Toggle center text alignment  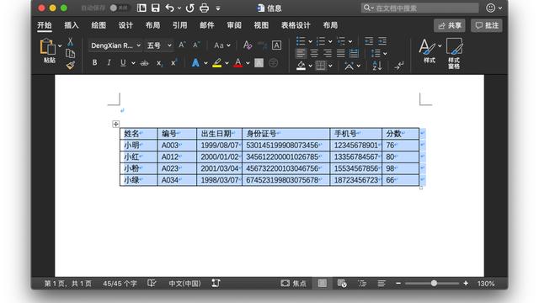click(314, 53)
